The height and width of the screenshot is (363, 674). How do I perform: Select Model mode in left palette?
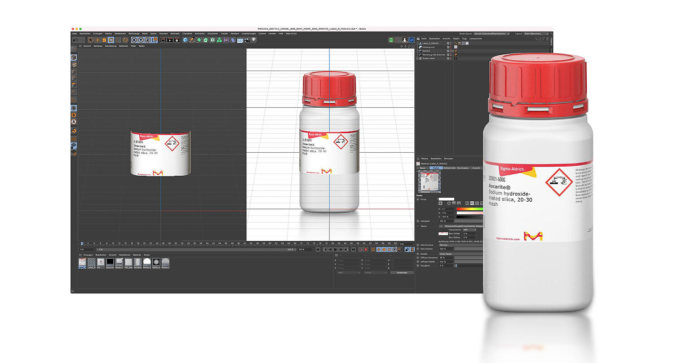coord(73,58)
